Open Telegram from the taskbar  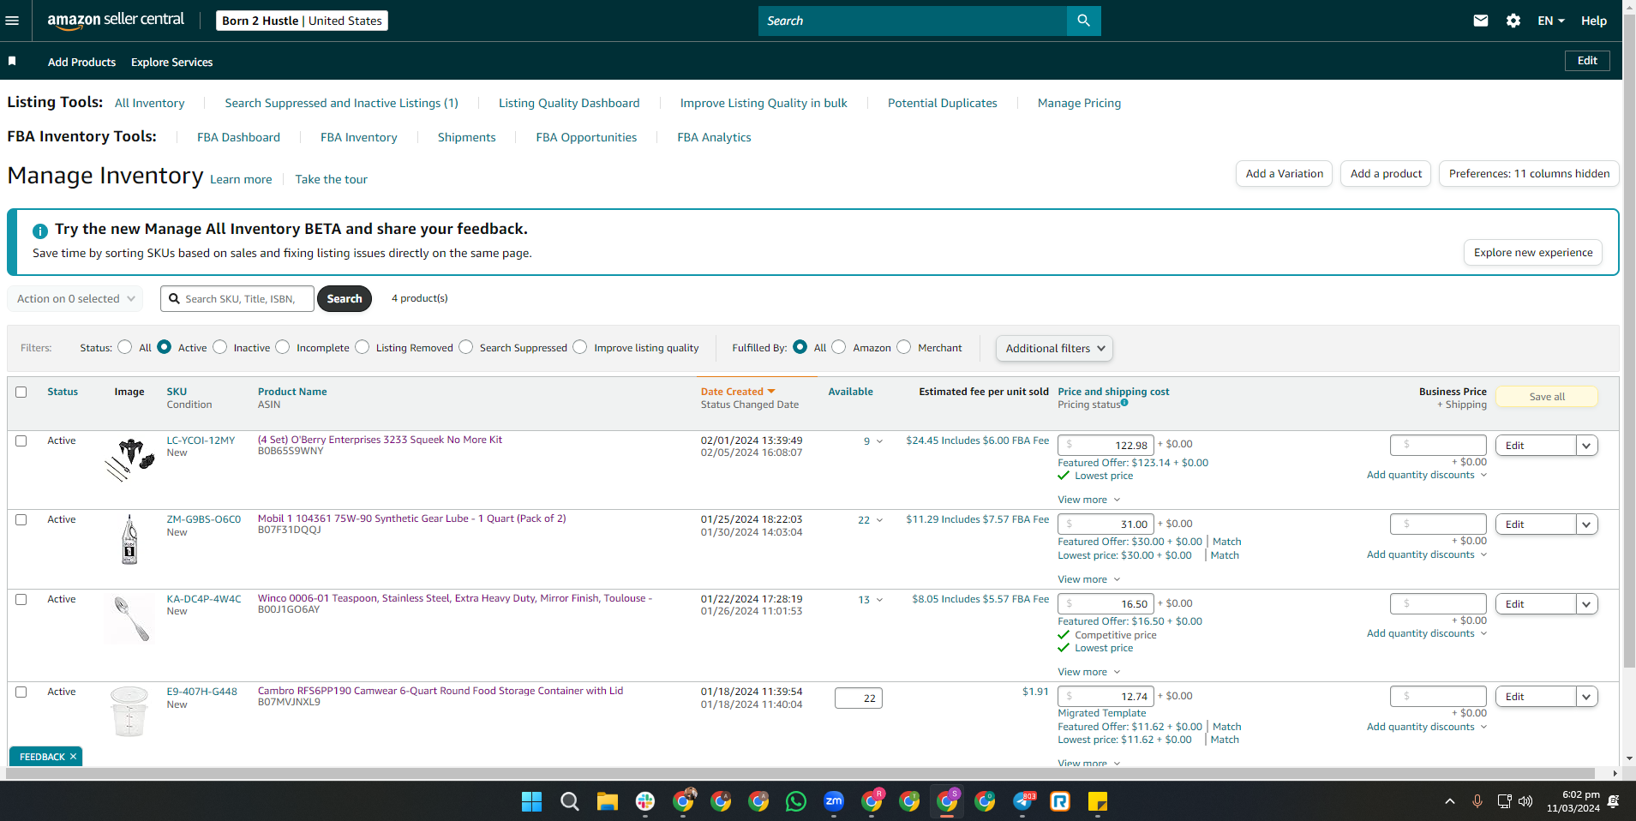pyautogui.click(x=1022, y=801)
